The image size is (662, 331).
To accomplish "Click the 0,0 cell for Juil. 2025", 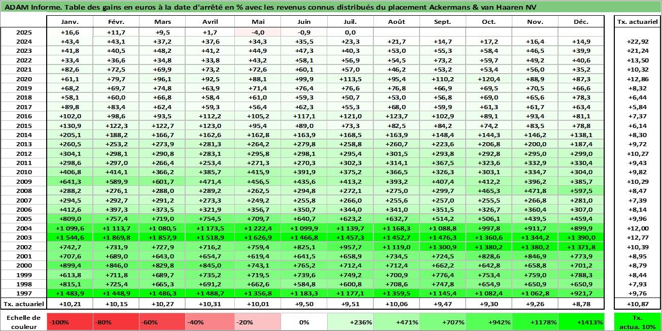I will [350, 32].
